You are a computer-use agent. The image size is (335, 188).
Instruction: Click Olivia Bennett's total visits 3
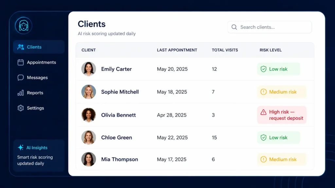[213, 115]
